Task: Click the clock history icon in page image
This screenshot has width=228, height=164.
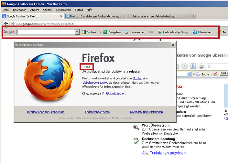Action: click(x=185, y=66)
